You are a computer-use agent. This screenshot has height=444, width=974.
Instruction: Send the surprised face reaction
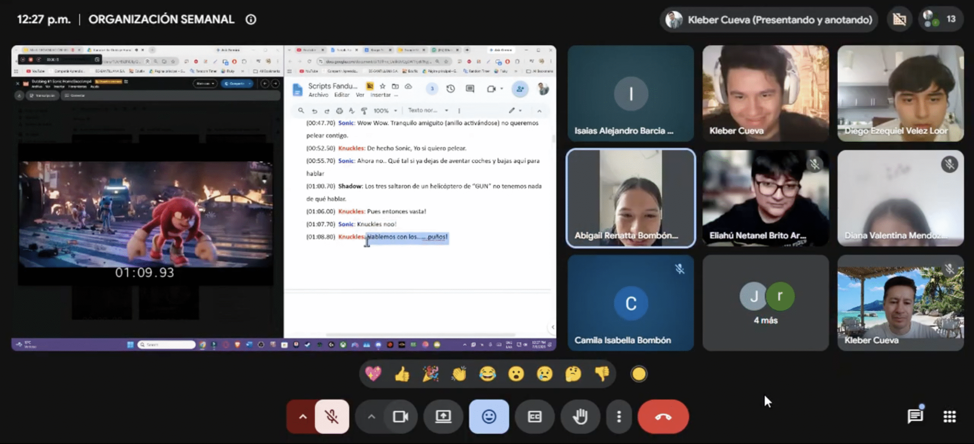pos(516,374)
